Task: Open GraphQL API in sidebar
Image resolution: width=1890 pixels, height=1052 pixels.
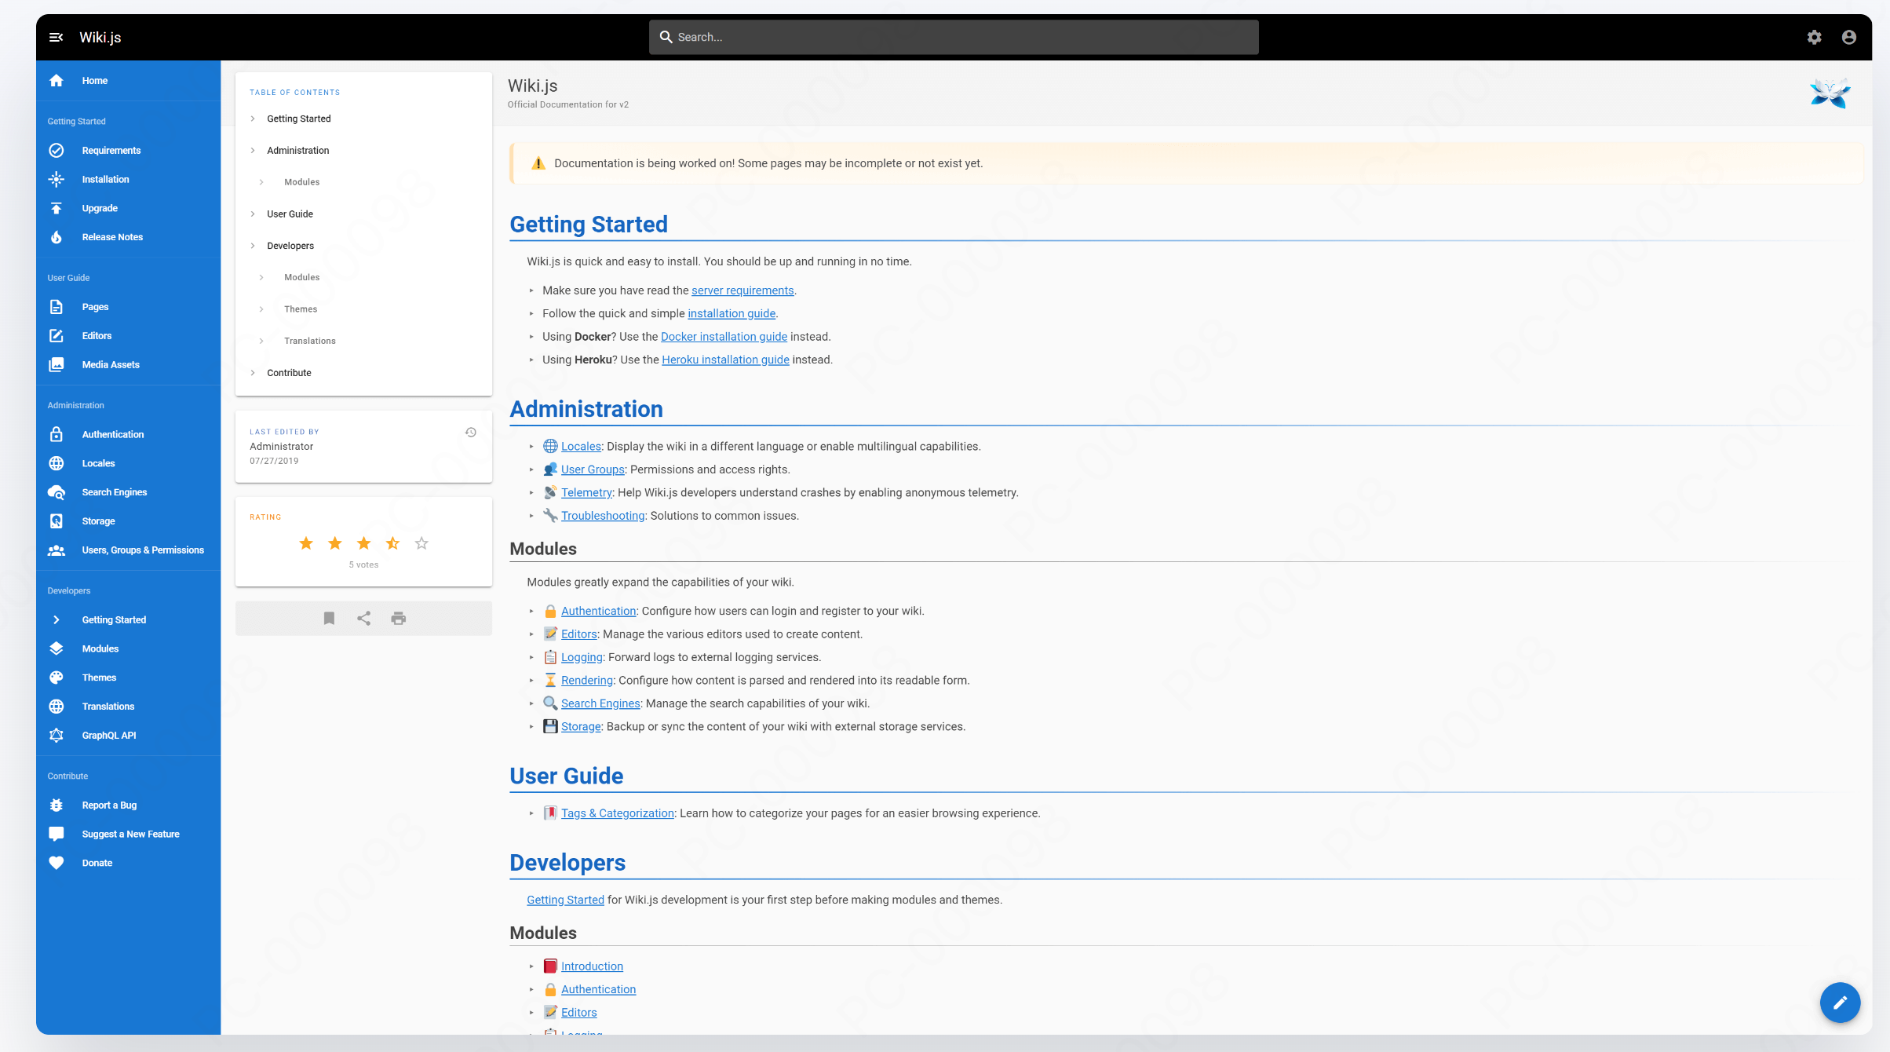Action: coord(108,736)
